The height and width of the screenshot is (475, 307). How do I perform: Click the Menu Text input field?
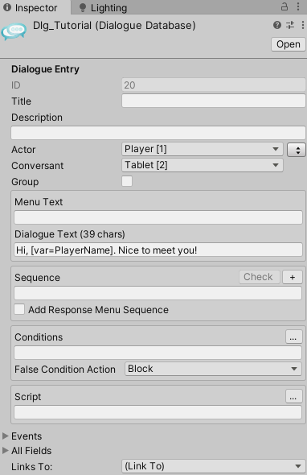[158, 217]
